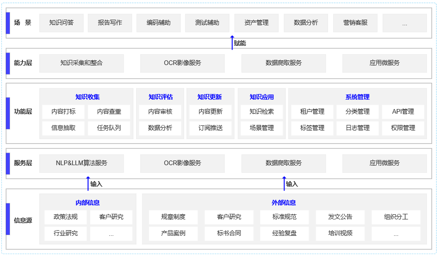Click the 外部信息 section heading
Viewport: 438px width, 255px height.
coord(284,203)
